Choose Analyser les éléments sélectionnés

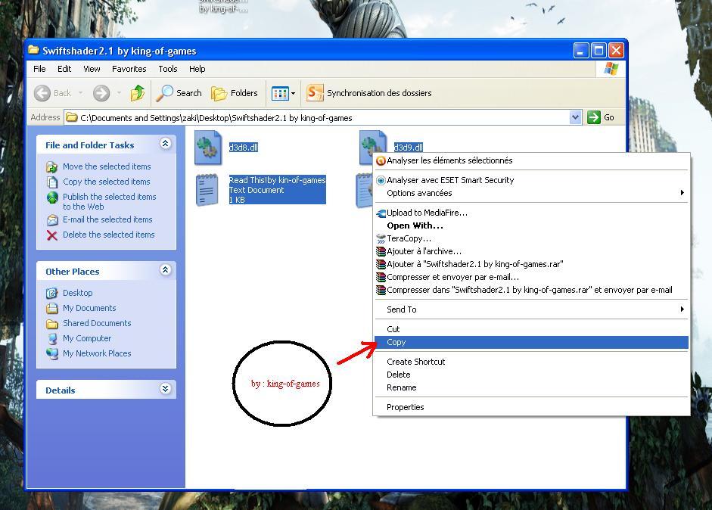[531, 160]
